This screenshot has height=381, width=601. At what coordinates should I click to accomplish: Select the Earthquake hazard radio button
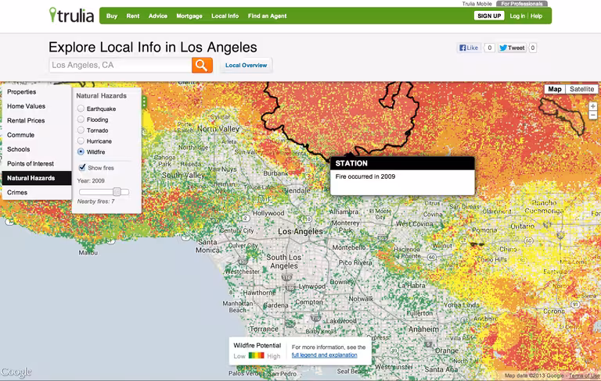coord(81,109)
